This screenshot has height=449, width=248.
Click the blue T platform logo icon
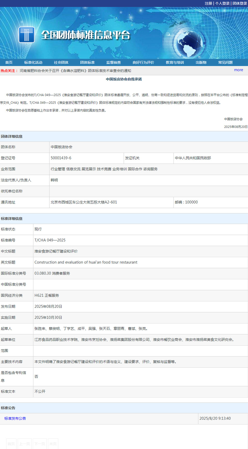pyautogui.click(x=26, y=35)
